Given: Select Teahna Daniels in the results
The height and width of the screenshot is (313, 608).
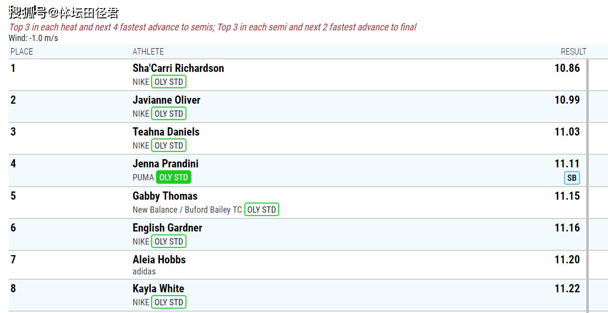Looking at the screenshot, I should [x=166, y=132].
